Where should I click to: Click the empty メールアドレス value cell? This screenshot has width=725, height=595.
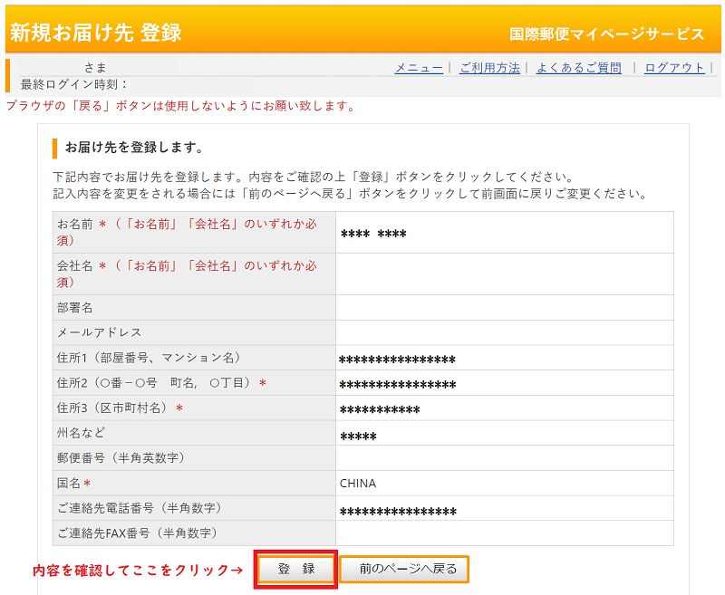(x=504, y=332)
